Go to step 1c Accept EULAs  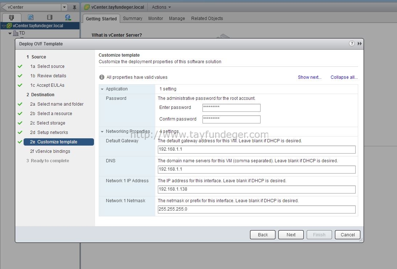coord(47,85)
